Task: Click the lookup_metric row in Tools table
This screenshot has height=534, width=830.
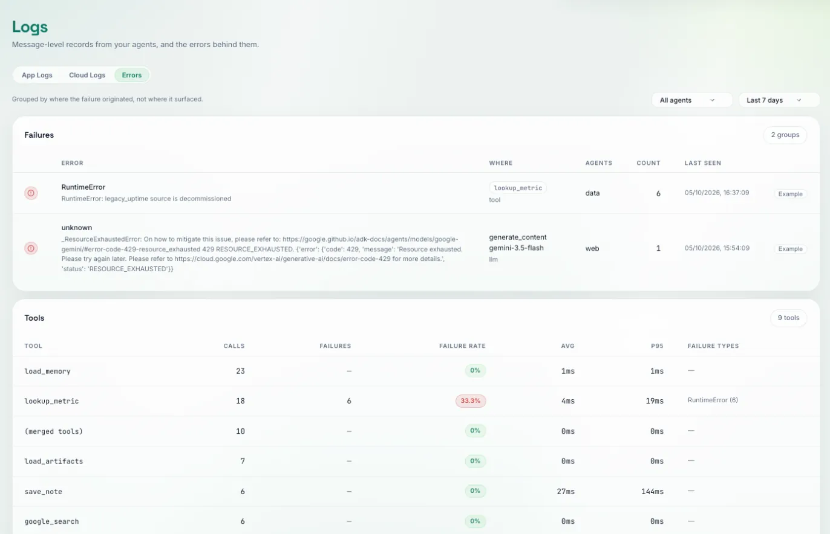Action: [x=415, y=401]
